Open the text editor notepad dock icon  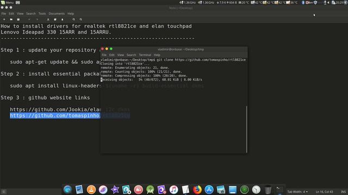point(185,190)
